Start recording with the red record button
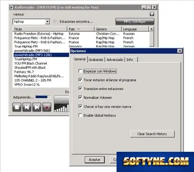194x172 pixels. tap(47, 107)
